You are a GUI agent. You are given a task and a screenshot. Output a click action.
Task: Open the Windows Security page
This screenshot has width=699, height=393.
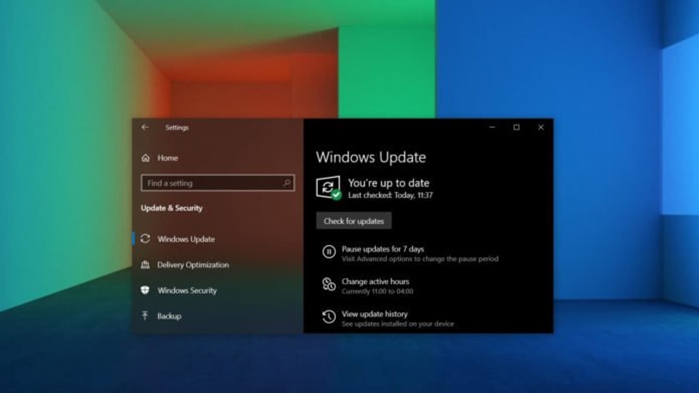tap(187, 290)
